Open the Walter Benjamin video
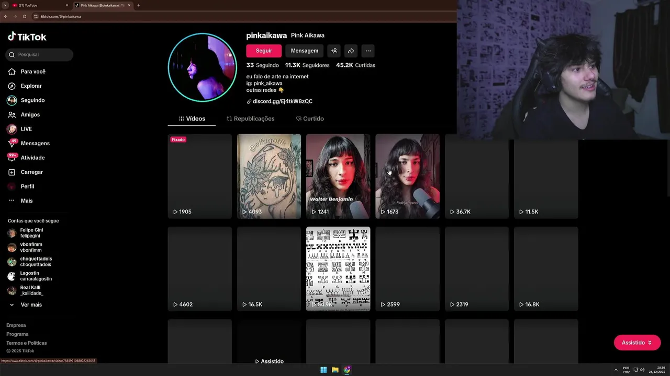 338,176
